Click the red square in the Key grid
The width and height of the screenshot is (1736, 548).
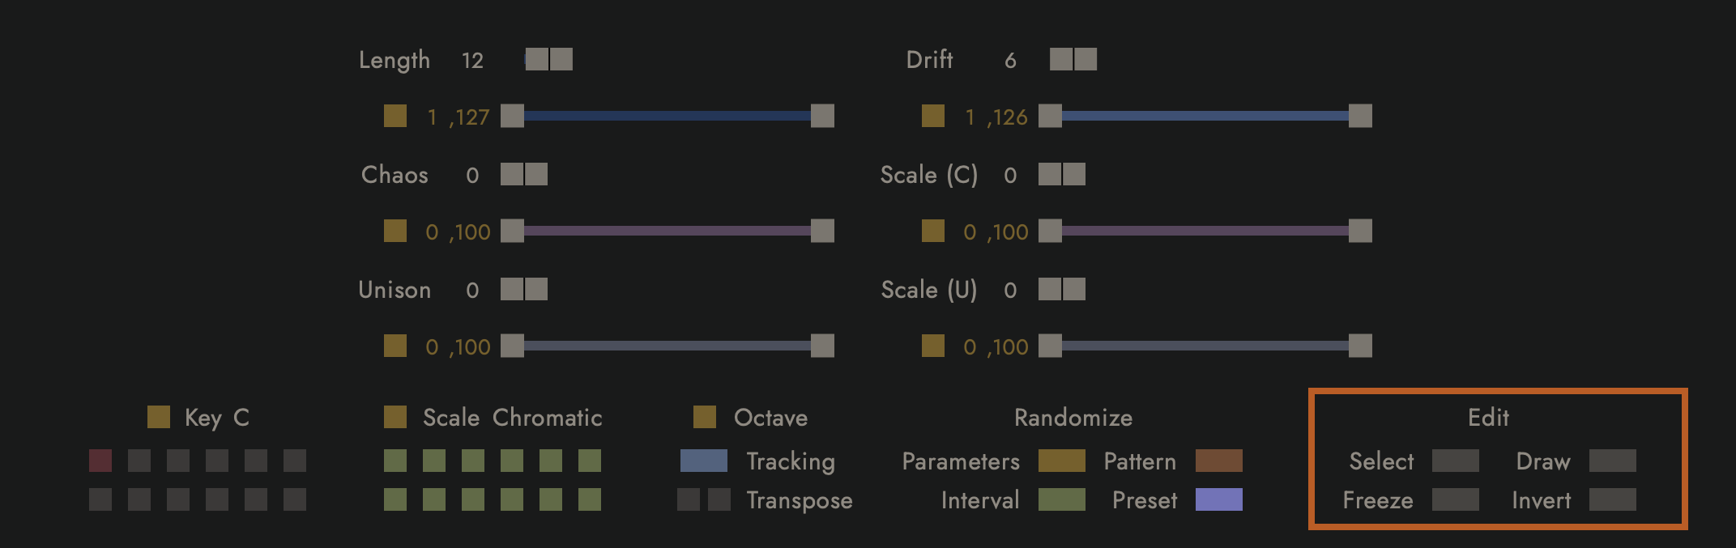(101, 461)
